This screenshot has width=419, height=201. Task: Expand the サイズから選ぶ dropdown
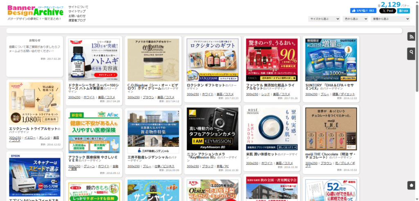(x=324, y=19)
